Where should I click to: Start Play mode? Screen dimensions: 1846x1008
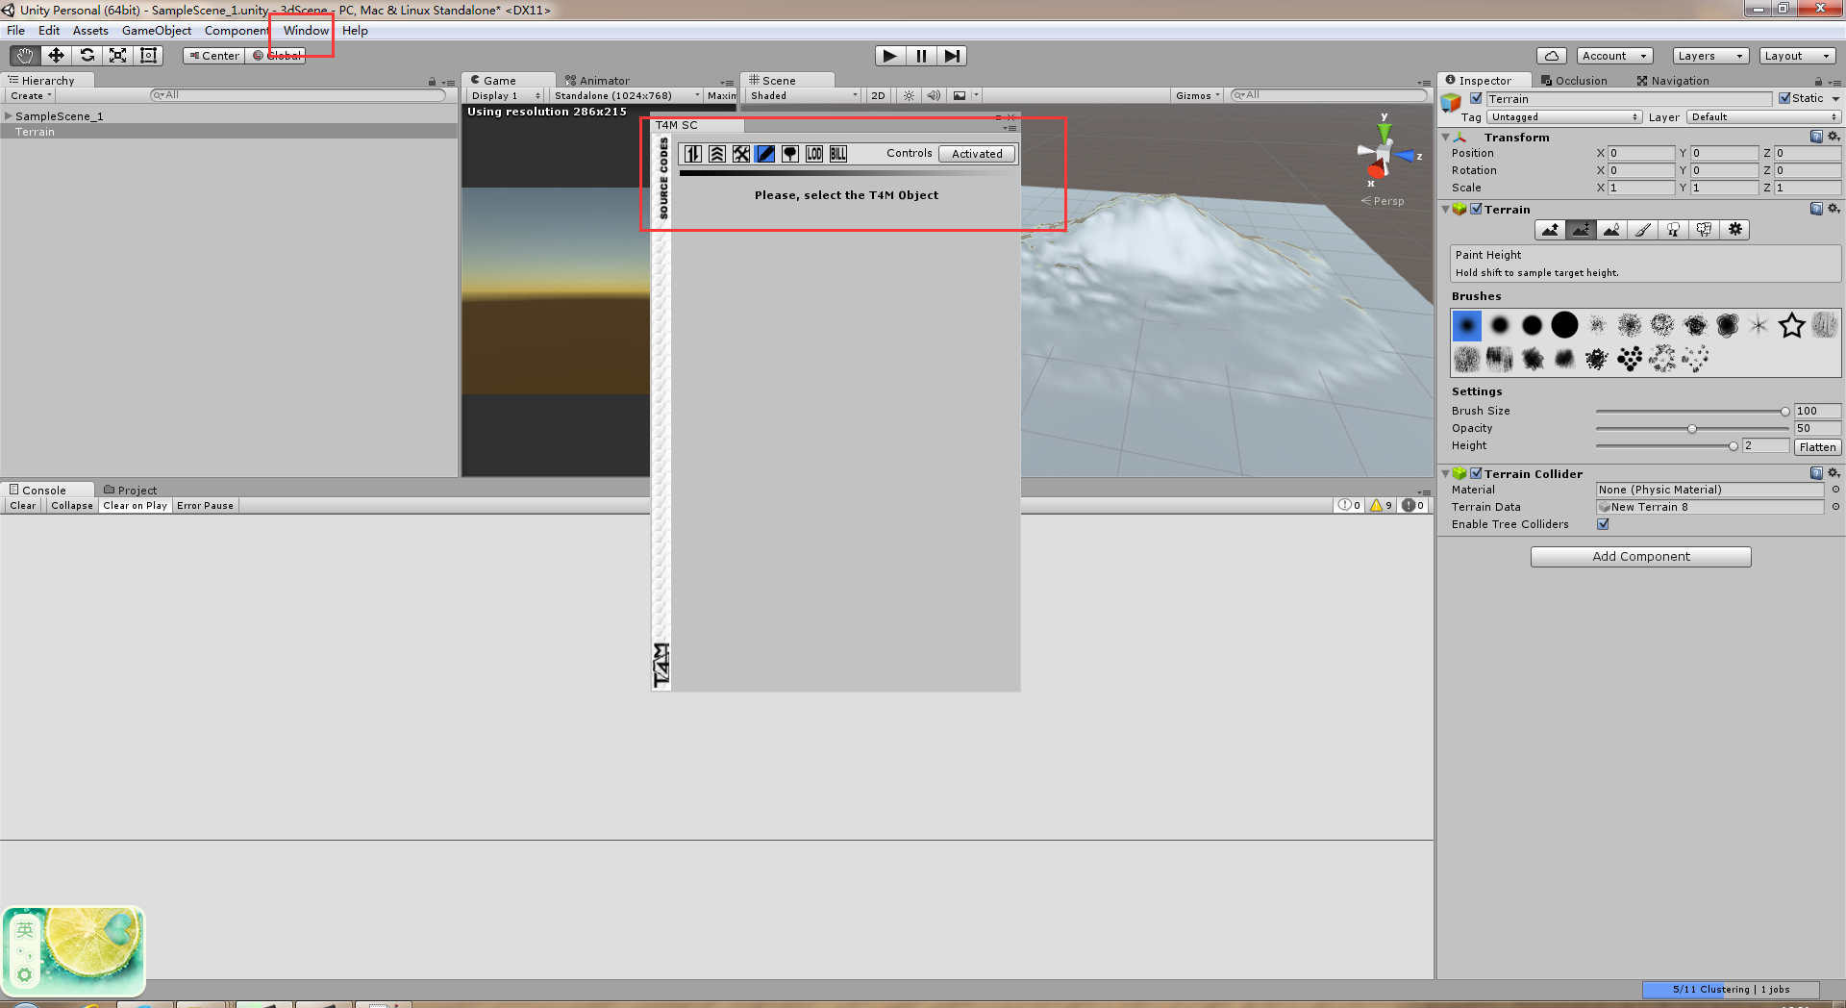tap(890, 56)
